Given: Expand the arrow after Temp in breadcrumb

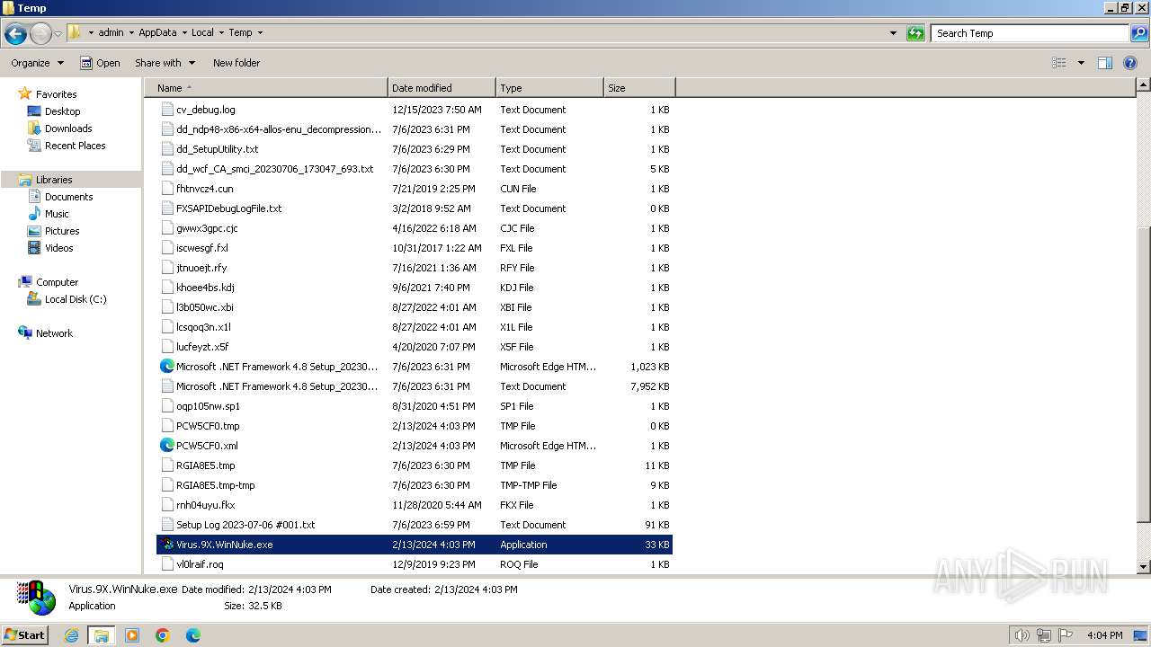Looking at the screenshot, I should click(261, 33).
